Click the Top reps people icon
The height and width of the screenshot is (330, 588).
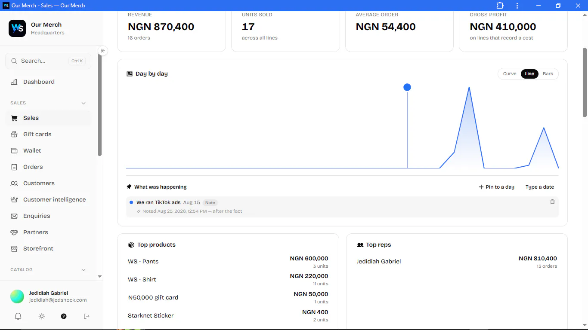click(x=360, y=245)
